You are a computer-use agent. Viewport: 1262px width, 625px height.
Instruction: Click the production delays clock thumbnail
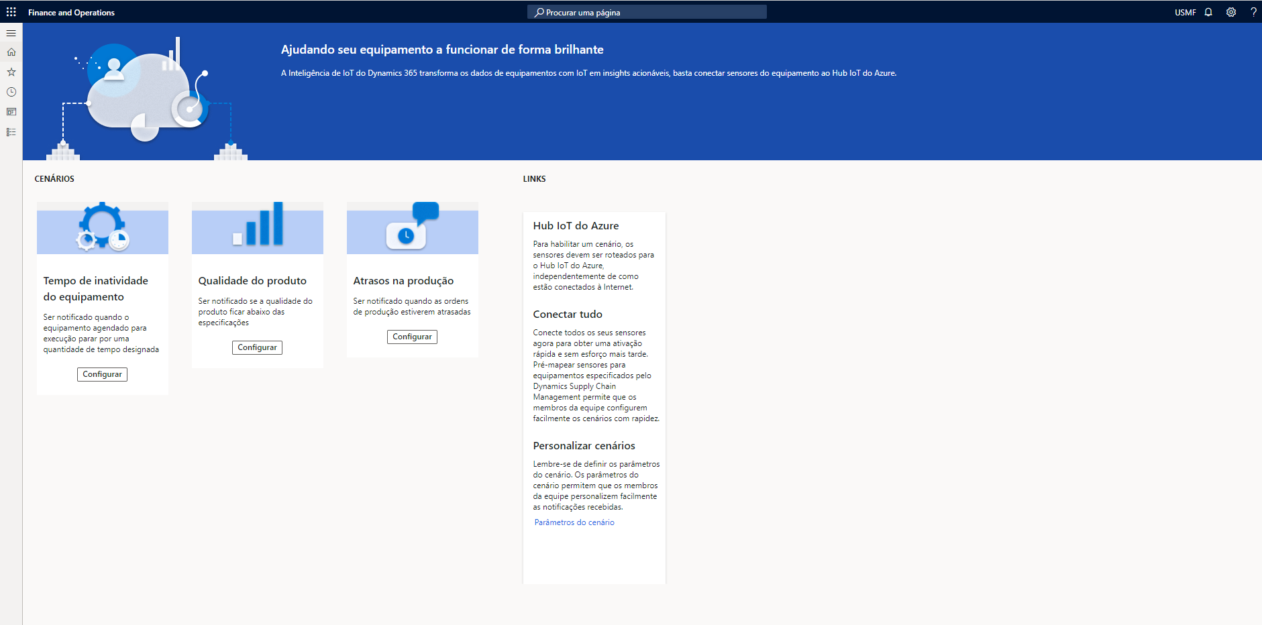[413, 228]
